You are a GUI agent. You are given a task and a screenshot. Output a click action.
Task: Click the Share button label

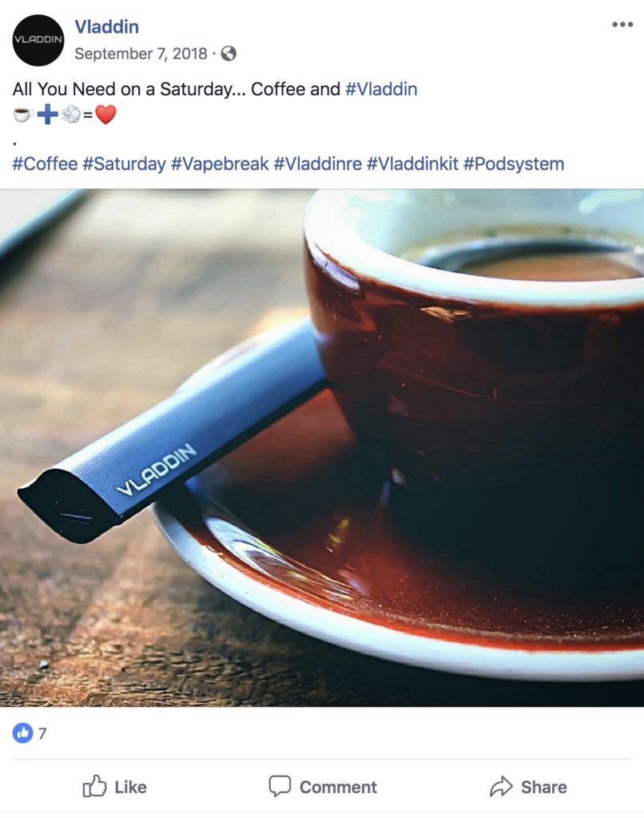click(544, 787)
